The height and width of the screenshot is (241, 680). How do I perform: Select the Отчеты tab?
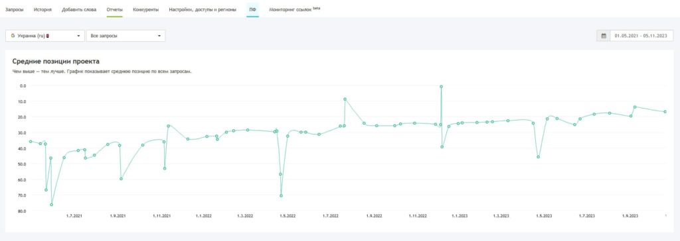[x=114, y=9]
